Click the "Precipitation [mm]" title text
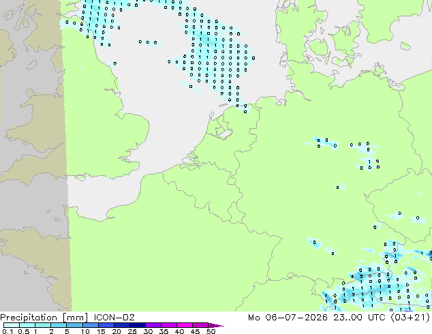Screen dimensions: 432x334 tap(44, 318)
